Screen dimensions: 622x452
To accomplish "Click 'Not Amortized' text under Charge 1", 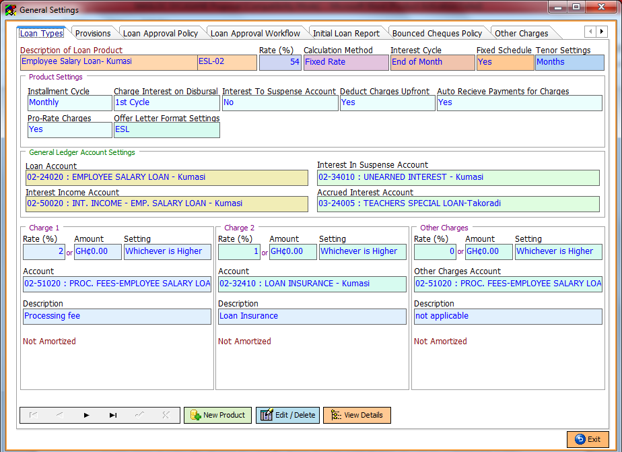I will tap(49, 342).
